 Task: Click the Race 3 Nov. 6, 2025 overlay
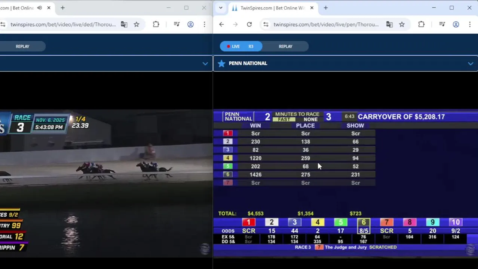click(x=39, y=124)
